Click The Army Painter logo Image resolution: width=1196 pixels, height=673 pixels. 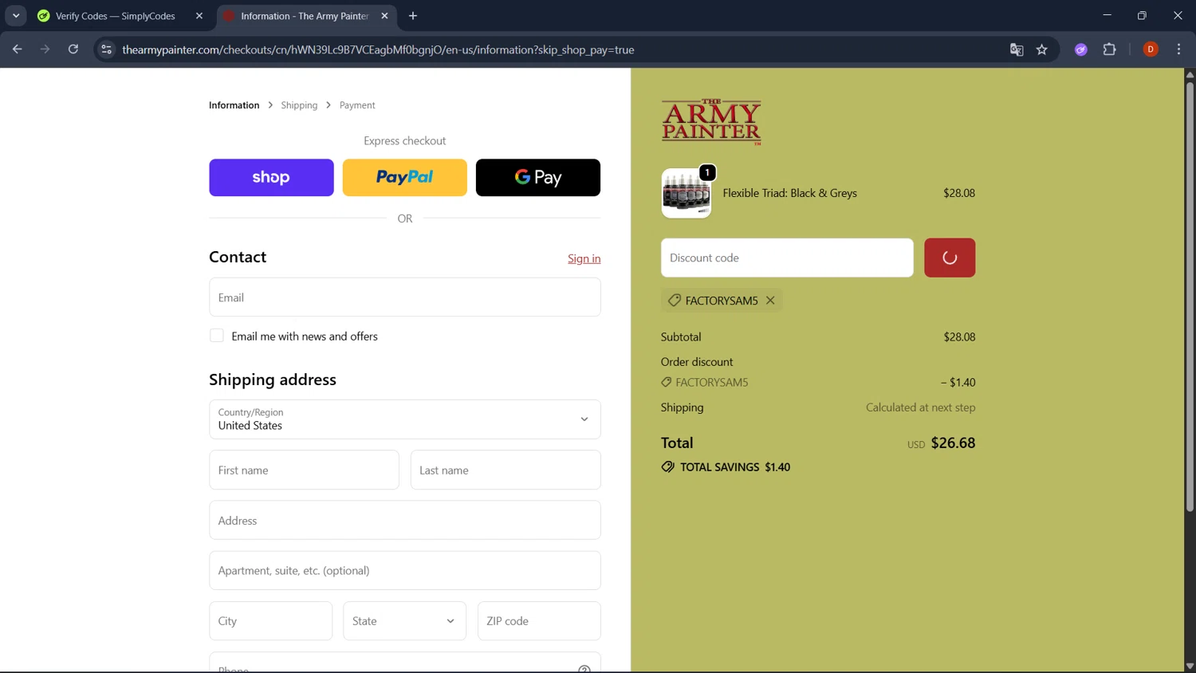click(x=711, y=121)
